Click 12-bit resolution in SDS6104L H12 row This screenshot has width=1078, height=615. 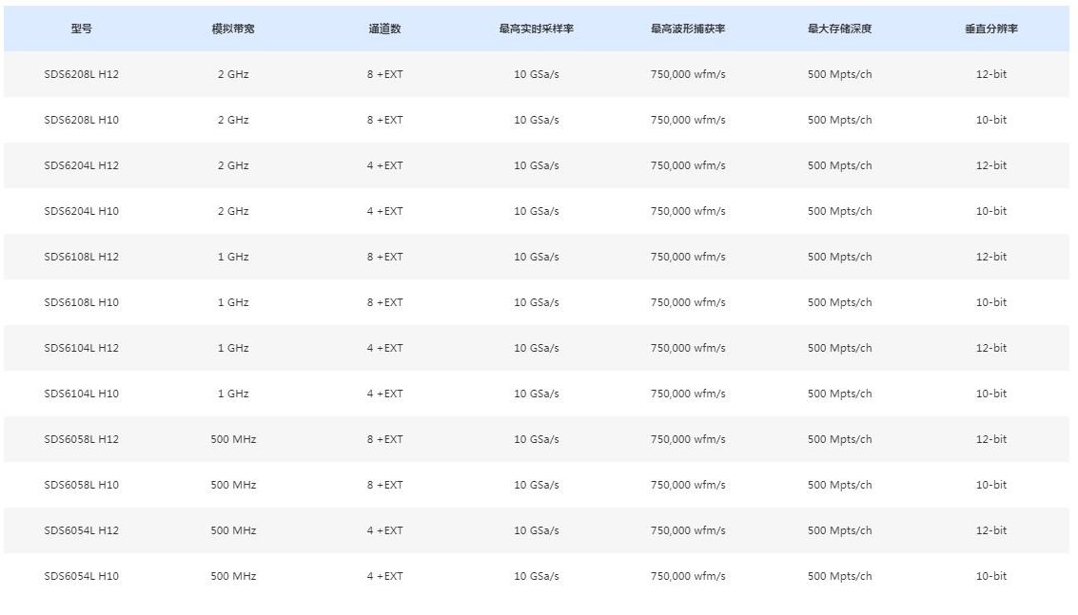(x=991, y=349)
